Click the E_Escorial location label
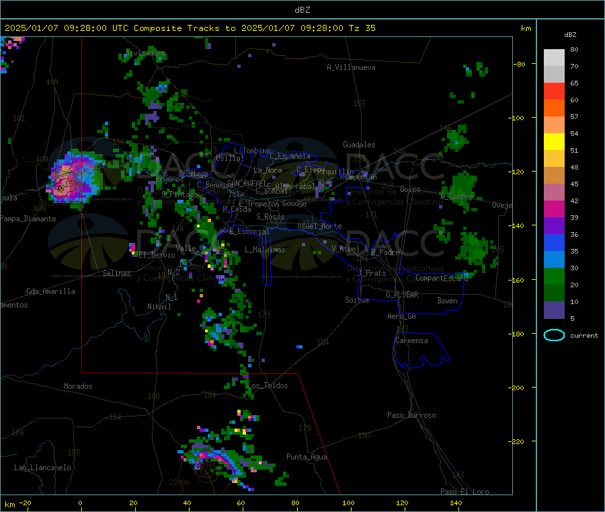605x512 pixels. [x=249, y=231]
